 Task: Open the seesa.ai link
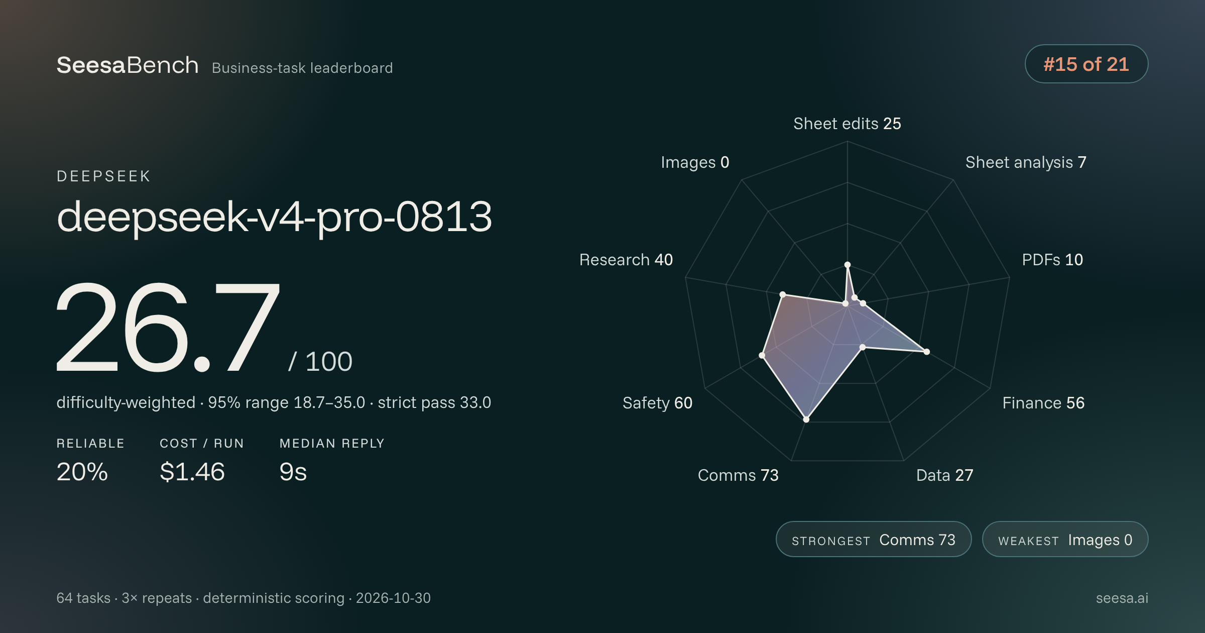click(x=1122, y=598)
